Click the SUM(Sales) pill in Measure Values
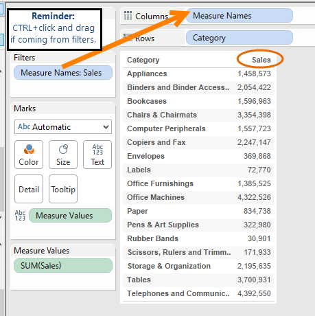This screenshot has width=315, height=316. pyautogui.click(x=63, y=266)
